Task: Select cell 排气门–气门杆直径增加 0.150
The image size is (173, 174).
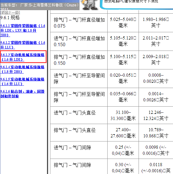Action: click(x=79, y=60)
